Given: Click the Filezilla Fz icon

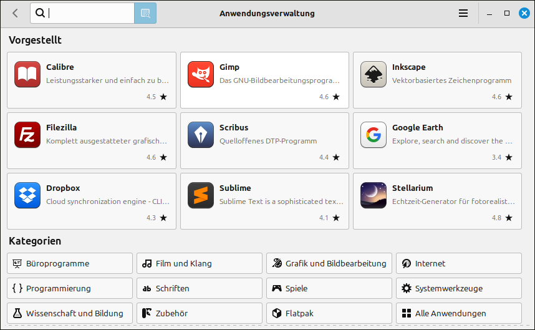Looking at the screenshot, I should 27,135.
